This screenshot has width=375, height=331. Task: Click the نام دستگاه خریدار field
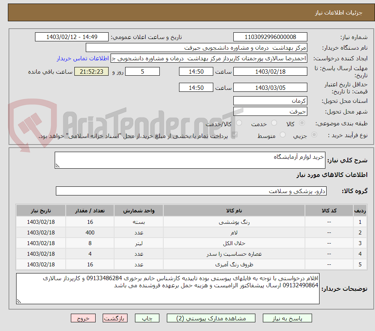(x=196, y=48)
